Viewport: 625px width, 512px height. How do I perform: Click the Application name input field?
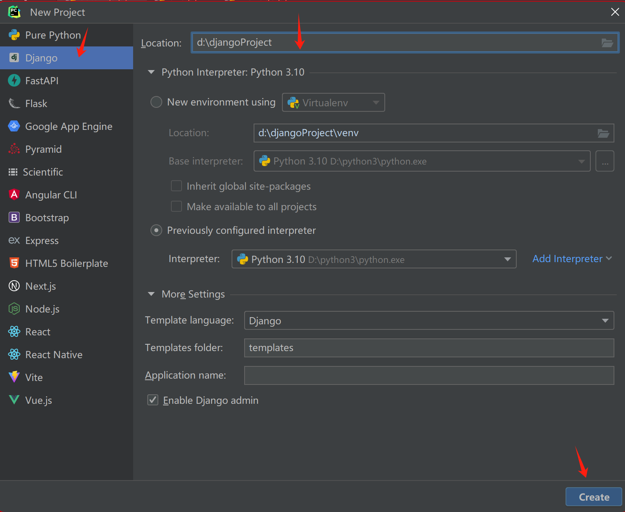click(x=429, y=375)
